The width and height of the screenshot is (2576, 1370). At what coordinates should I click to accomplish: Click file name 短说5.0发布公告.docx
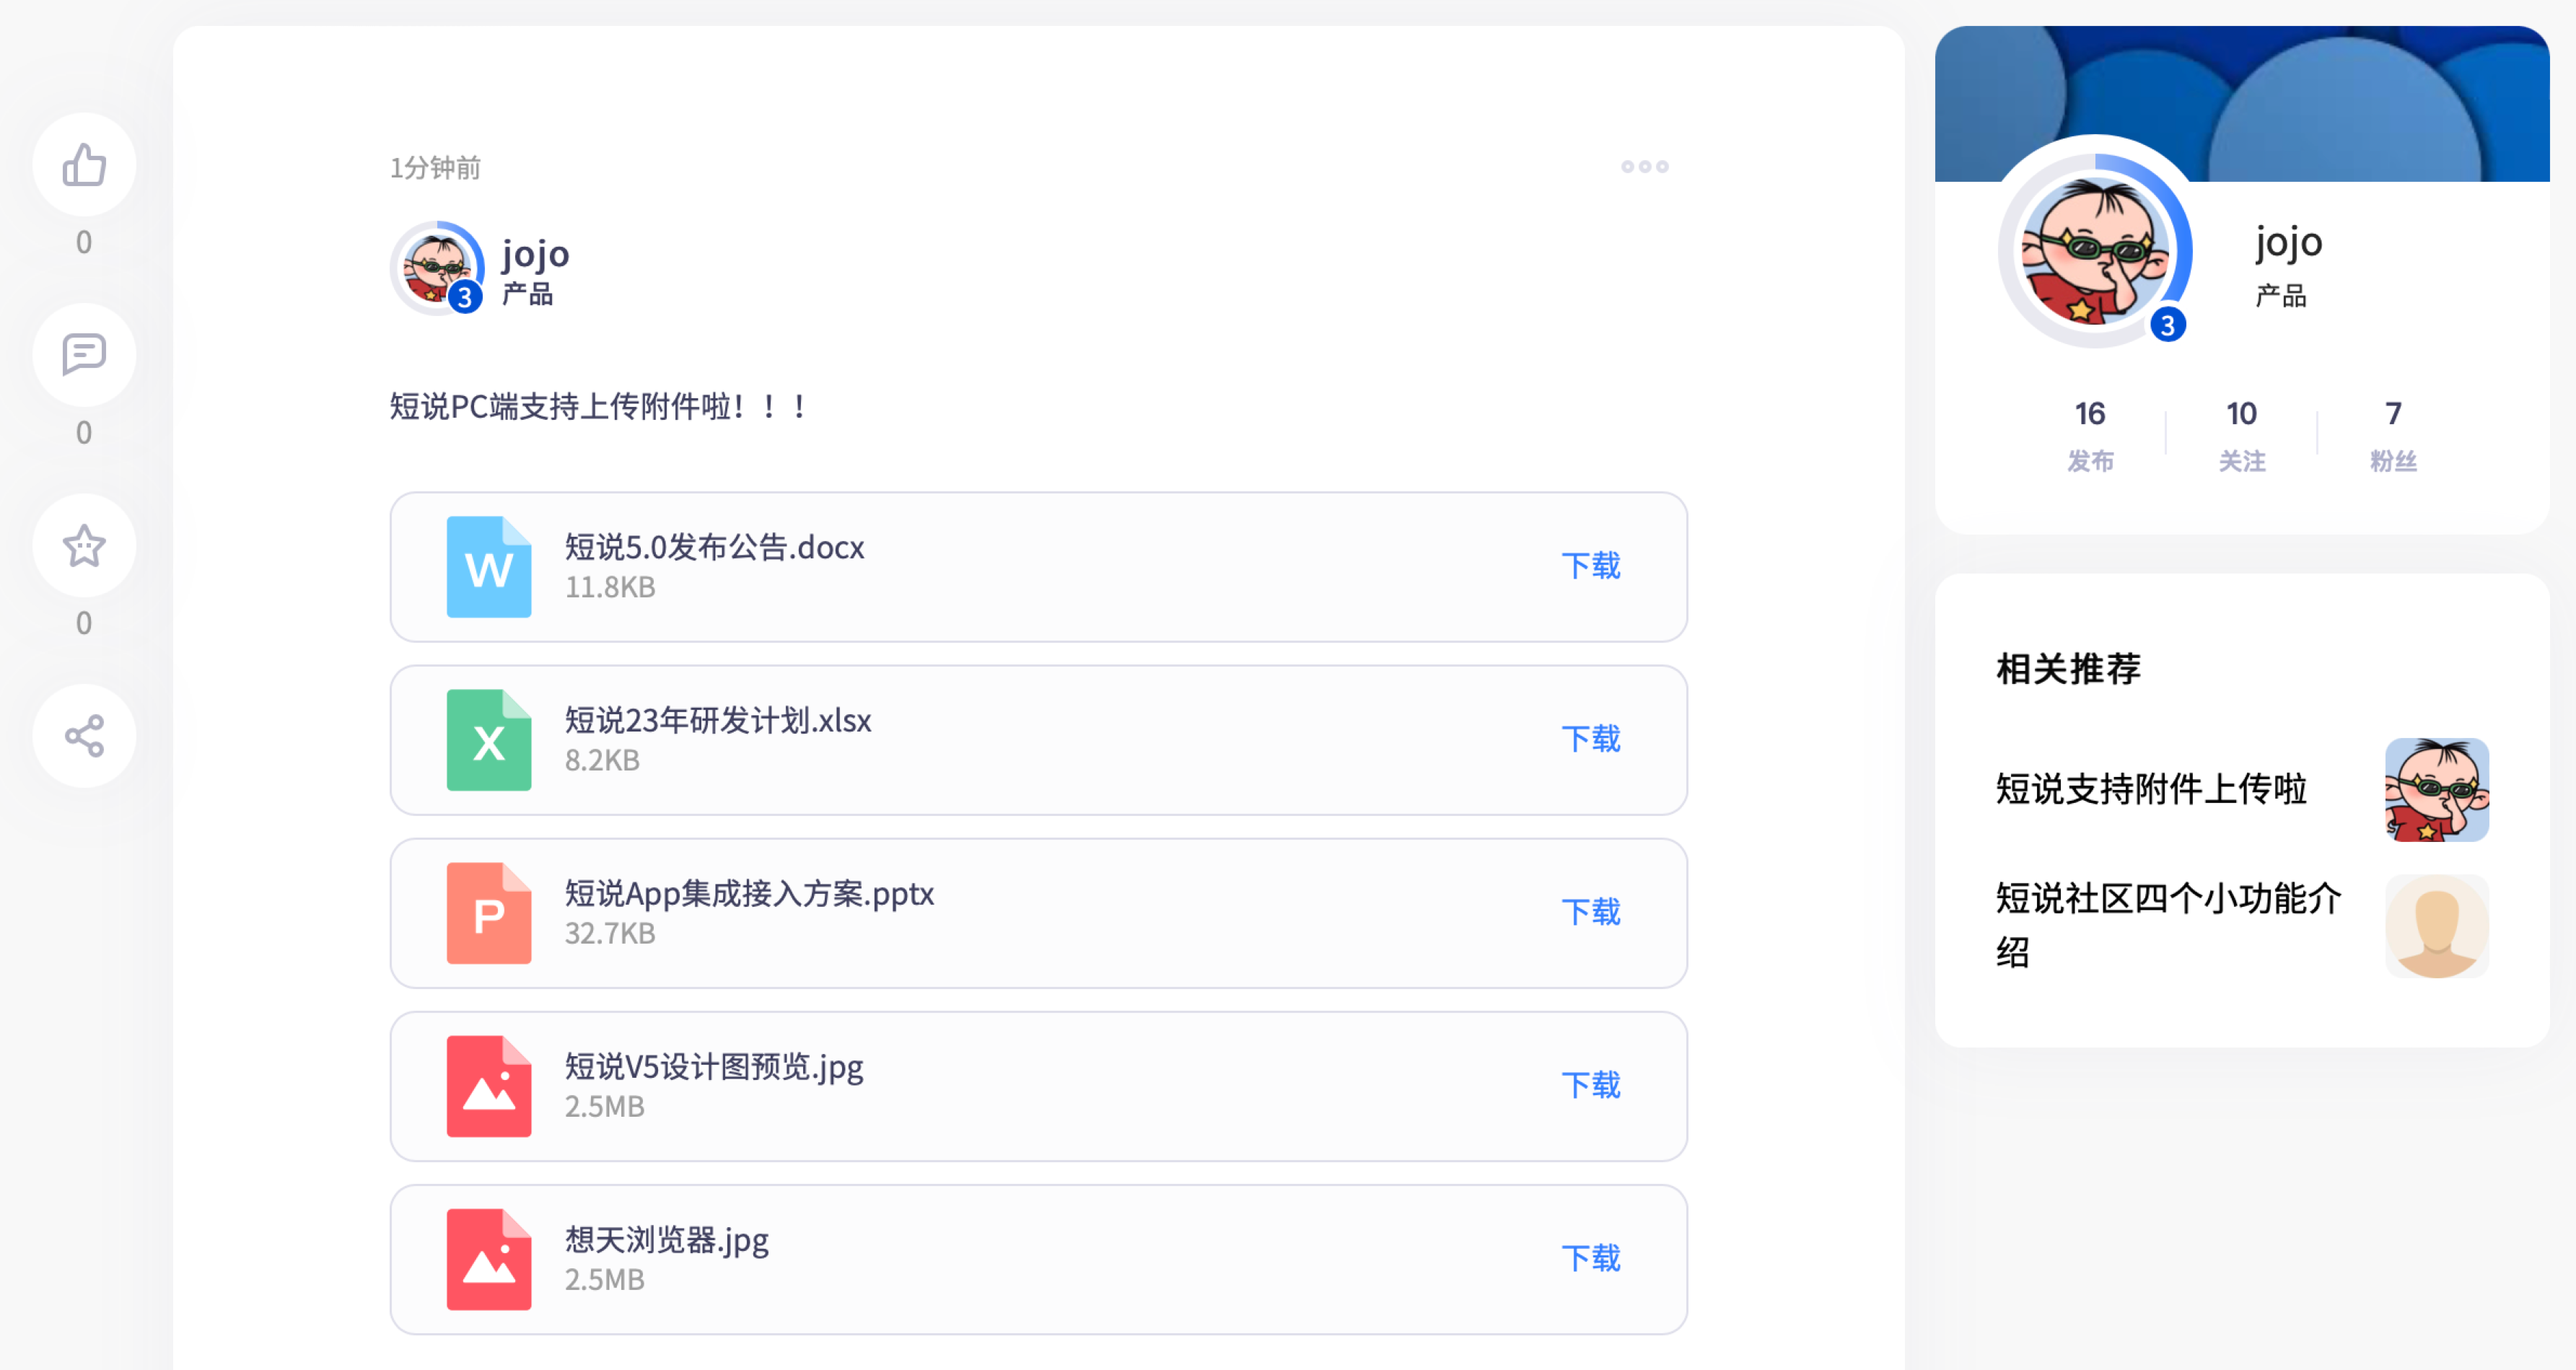714,547
